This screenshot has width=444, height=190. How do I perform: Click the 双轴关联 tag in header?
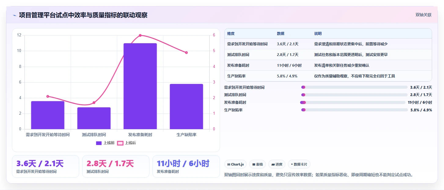click(423, 15)
